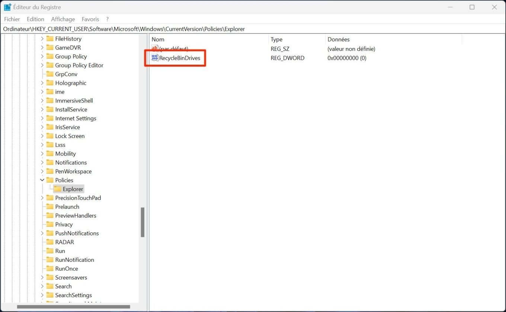Select the Internet Settings key
The height and width of the screenshot is (312, 506).
(x=76, y=118)
